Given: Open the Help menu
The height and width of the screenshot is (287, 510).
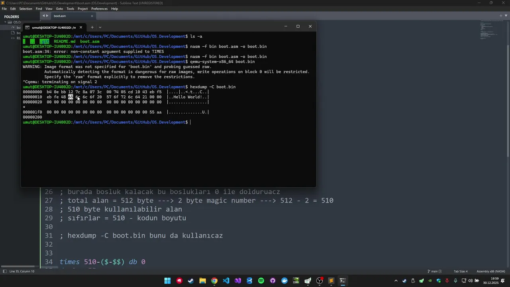Looking at the screenshot, I should (x=114, y=9).
